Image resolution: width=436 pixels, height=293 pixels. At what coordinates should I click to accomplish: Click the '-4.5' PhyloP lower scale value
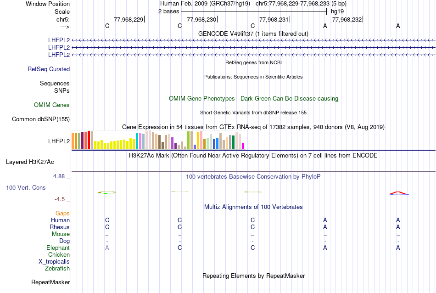point(60,199)
